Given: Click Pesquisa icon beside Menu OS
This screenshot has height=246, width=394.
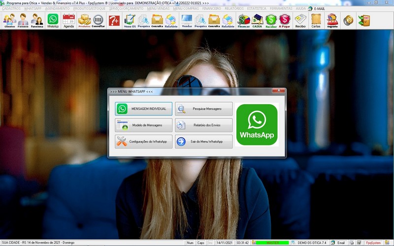Looking at the screenshot, I should 143,21.
